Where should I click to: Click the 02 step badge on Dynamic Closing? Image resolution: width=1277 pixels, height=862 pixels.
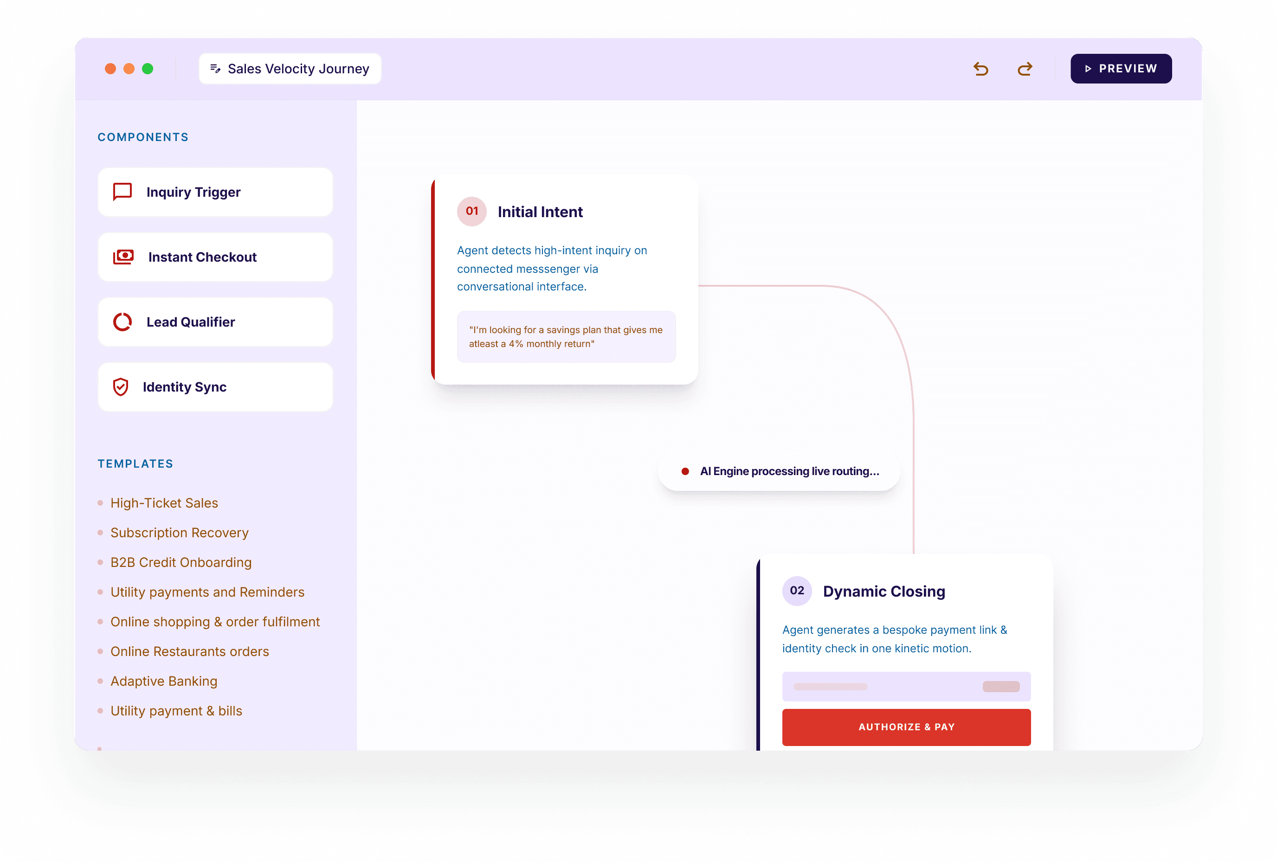coord(797,591)
